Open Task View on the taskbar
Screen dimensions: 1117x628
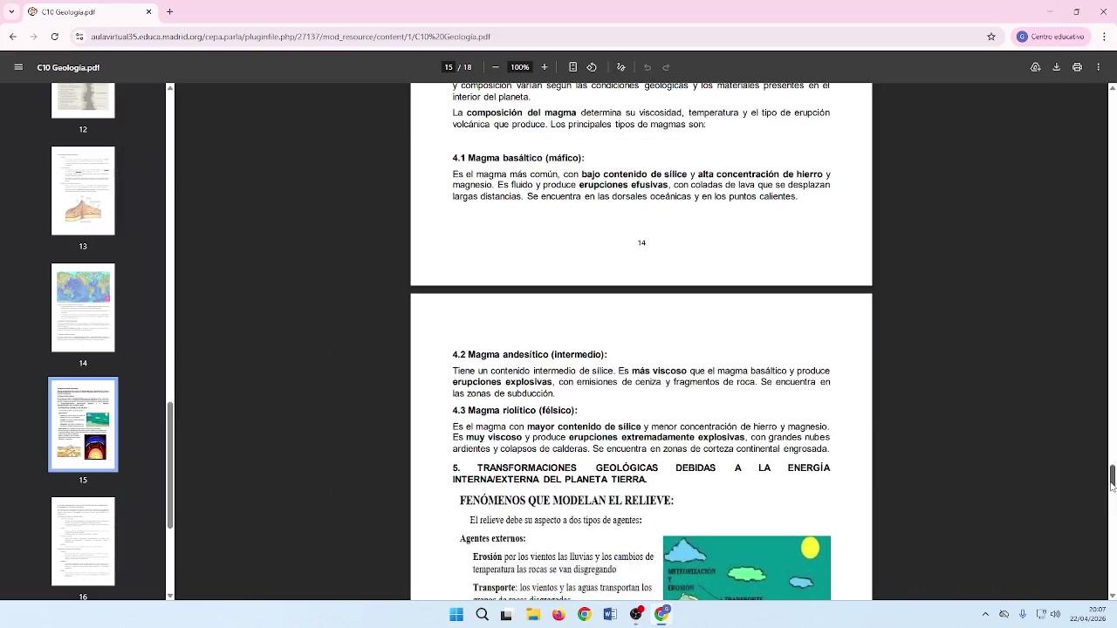click(507, 614)
